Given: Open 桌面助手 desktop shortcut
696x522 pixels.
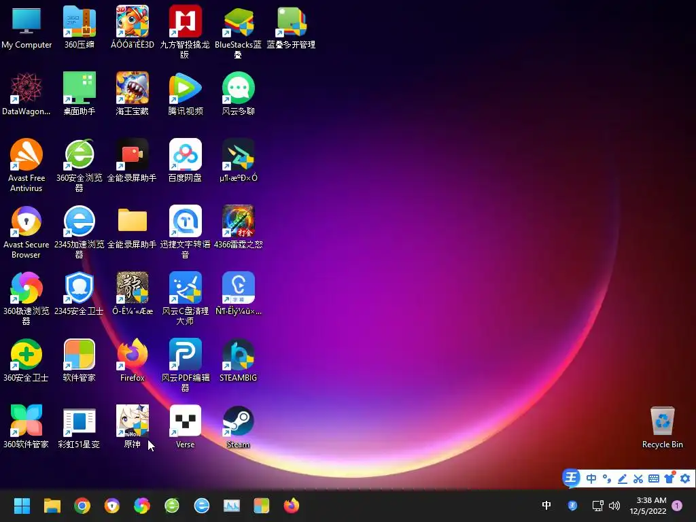Looking at the screenshot, I should (79, 93).
